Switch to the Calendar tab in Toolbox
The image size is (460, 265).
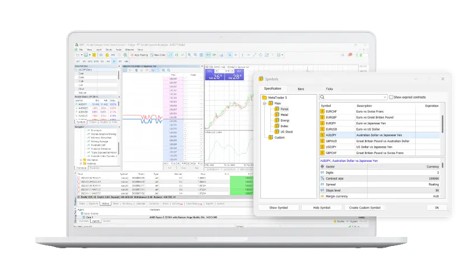pos(140,203)
